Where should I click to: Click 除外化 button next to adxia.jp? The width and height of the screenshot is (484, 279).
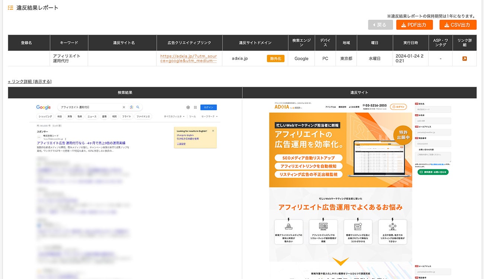[276, 58]
